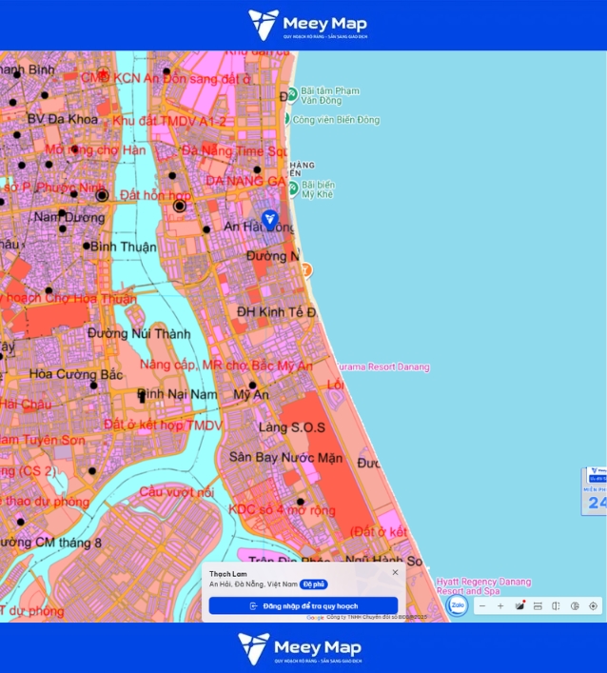Click the Google attribution logo
This screenshot has height=673, width=607.
(x=315, y=618)
